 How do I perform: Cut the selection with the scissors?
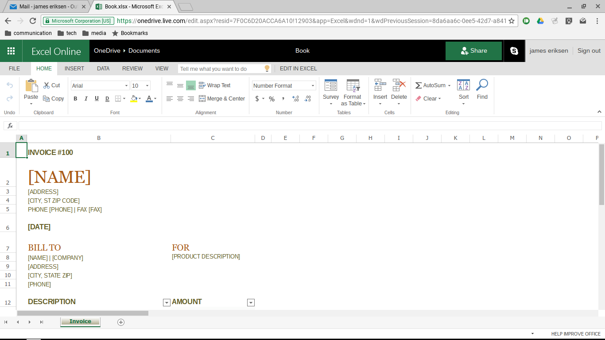pyautogui.click(x=52, y=85)
